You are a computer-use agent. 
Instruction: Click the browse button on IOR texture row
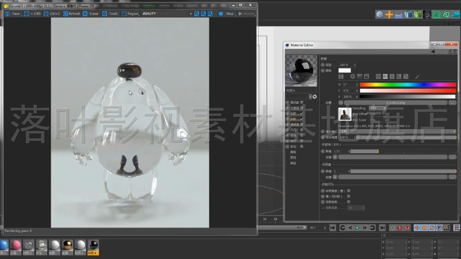pos(452,157)
